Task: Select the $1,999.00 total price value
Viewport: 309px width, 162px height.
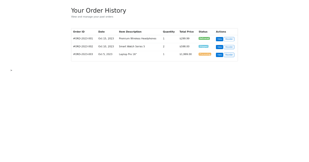Action: 185,54
